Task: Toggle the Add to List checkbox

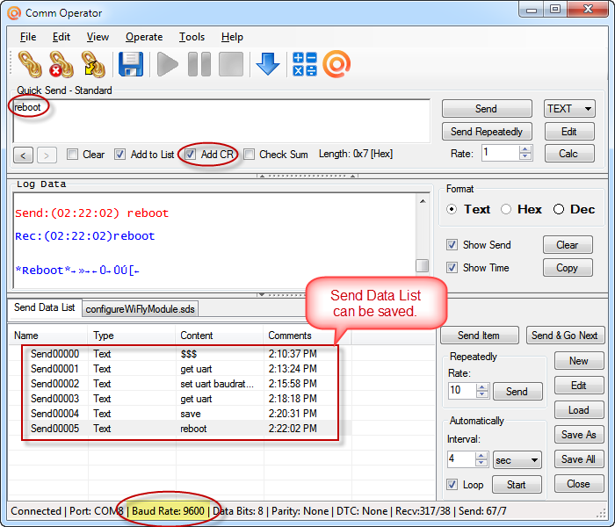Action: click(x=119, y=154)
